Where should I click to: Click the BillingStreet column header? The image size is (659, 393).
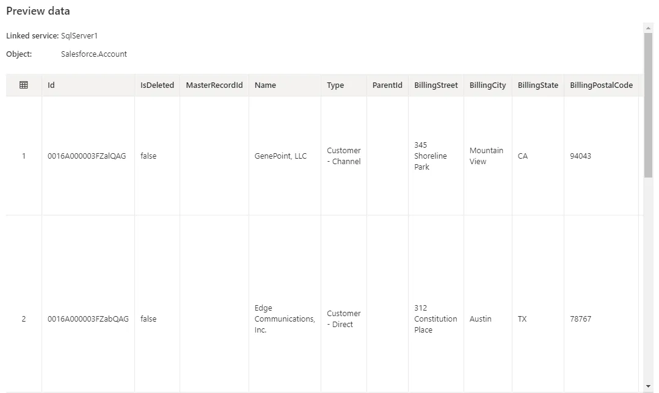(x=435, y=85)
